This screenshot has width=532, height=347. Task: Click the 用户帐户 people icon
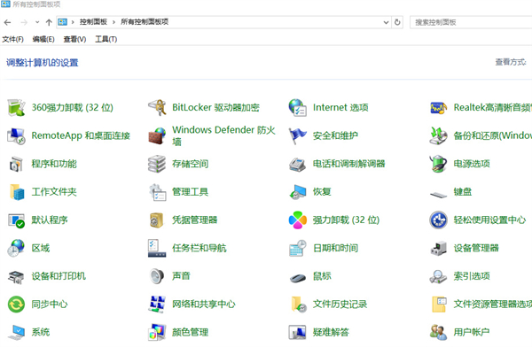[x=438, y=333]
